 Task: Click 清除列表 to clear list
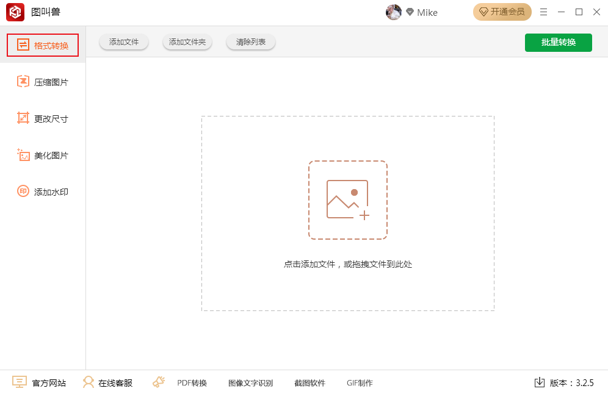click(251, 42)
